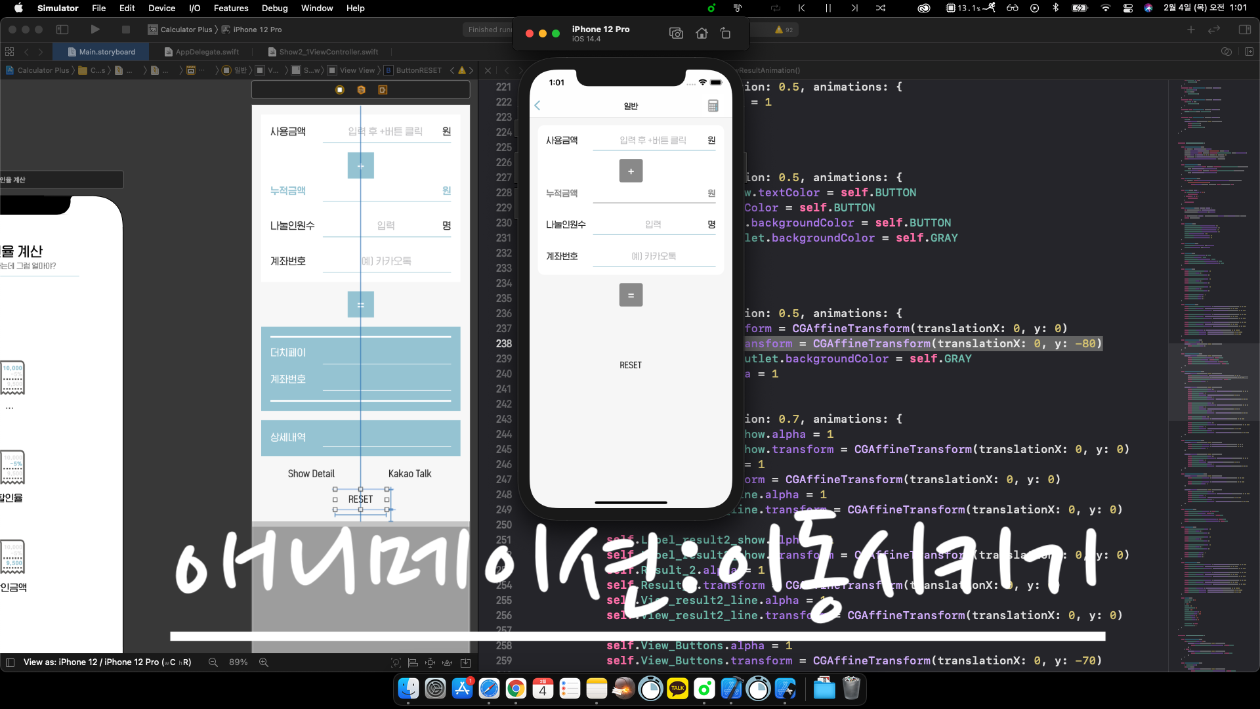1260x709 pixels.
Task: Tap the back chevron in simulator
Action: tap(537, 106)
